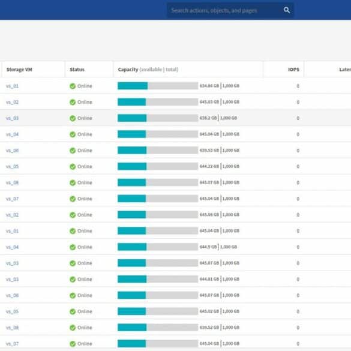
Task: Click capacity bar for 644.81 GB row
Action: 158,279
